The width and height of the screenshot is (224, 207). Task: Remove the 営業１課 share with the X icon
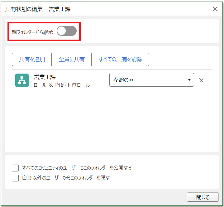pos(201,80)
